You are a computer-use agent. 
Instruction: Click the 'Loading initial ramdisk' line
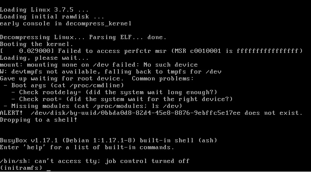52,17
